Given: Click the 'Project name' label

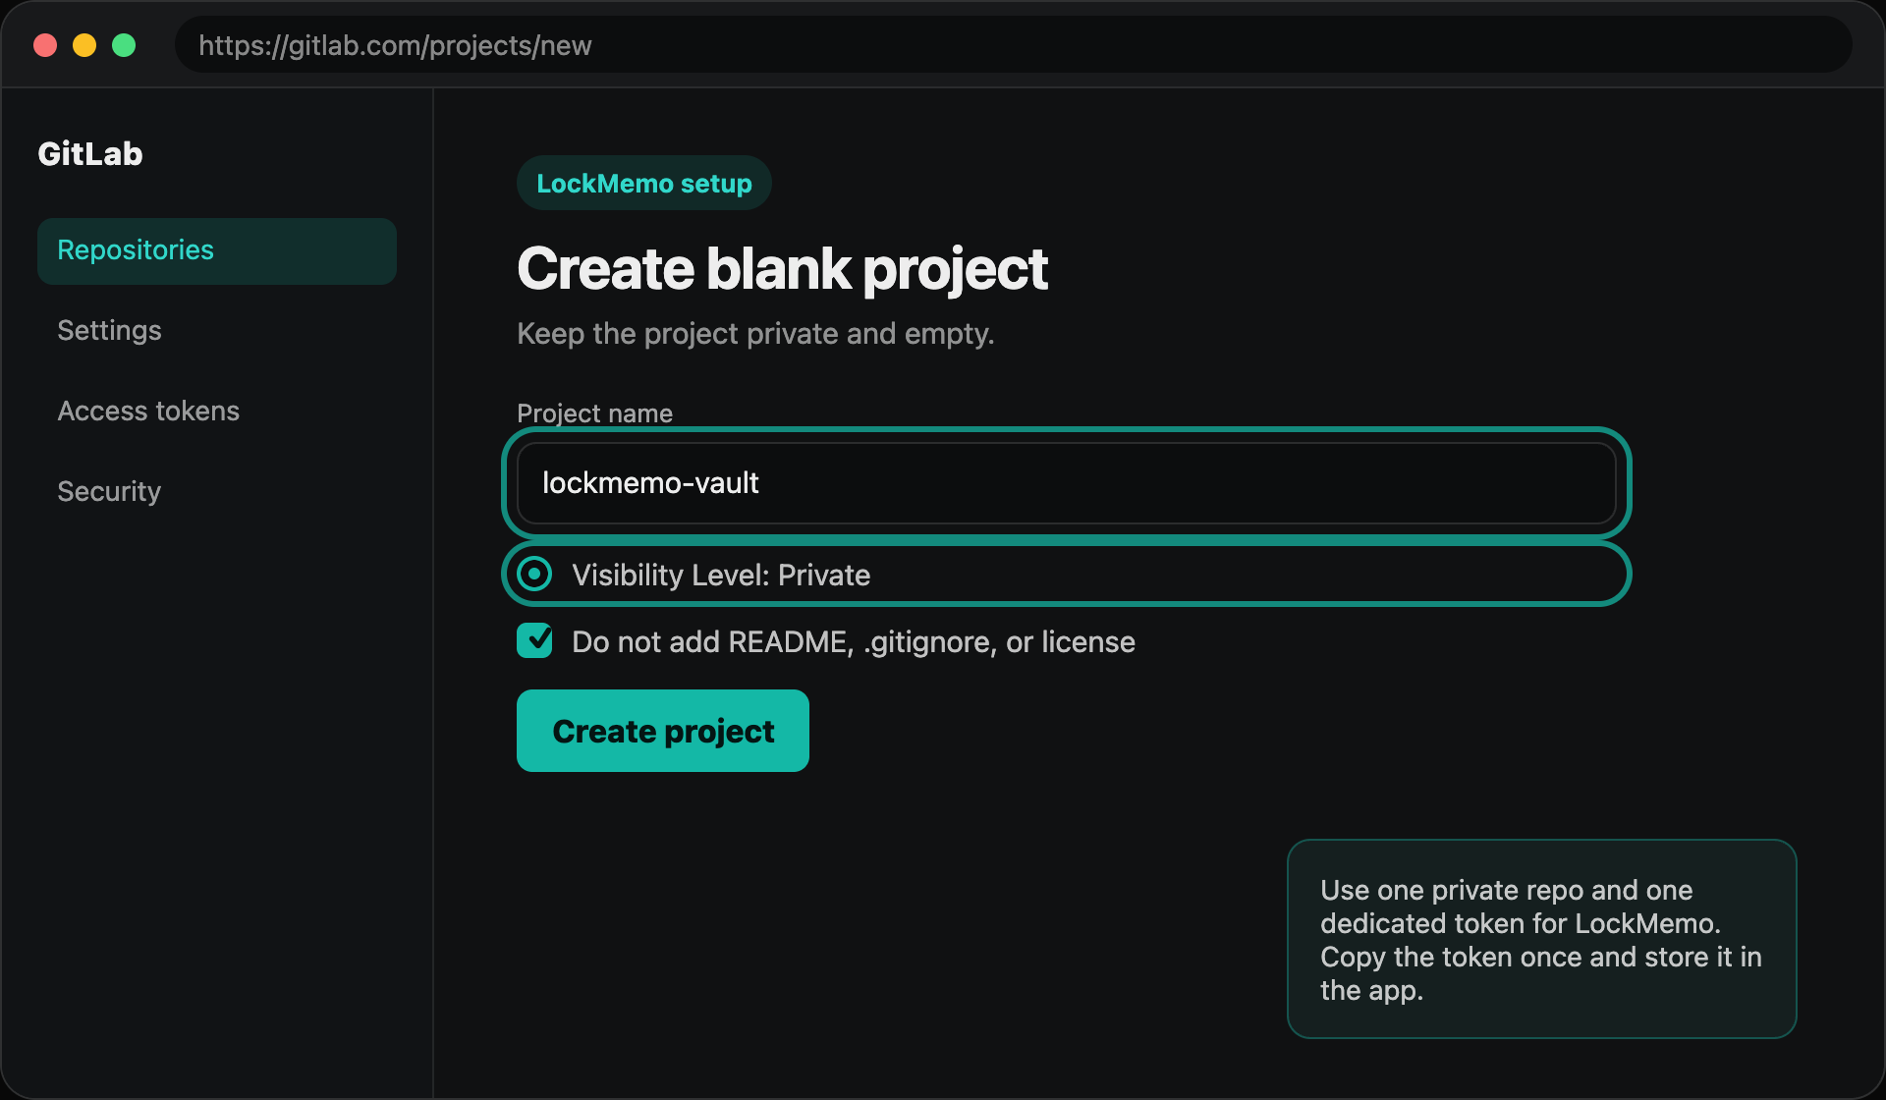Looking at the screenshot, I should (594, 413).
